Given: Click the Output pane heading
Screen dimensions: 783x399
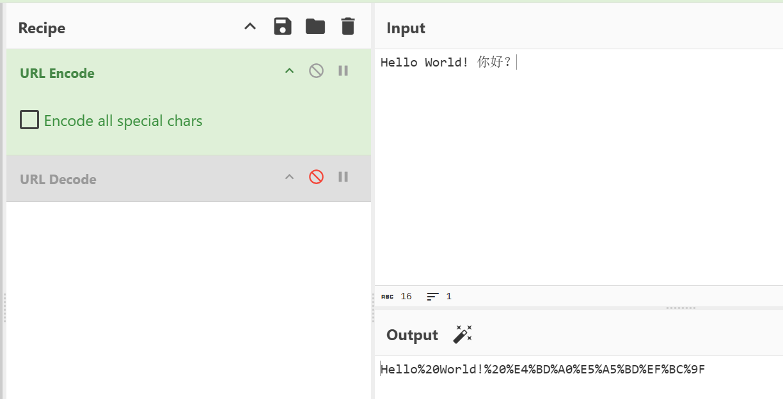Looking at the screenshot, I should [412, 335].
